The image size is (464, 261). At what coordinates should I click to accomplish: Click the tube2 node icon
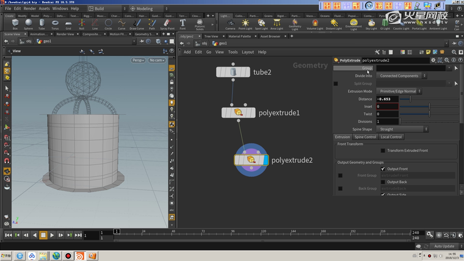(233, 73)
